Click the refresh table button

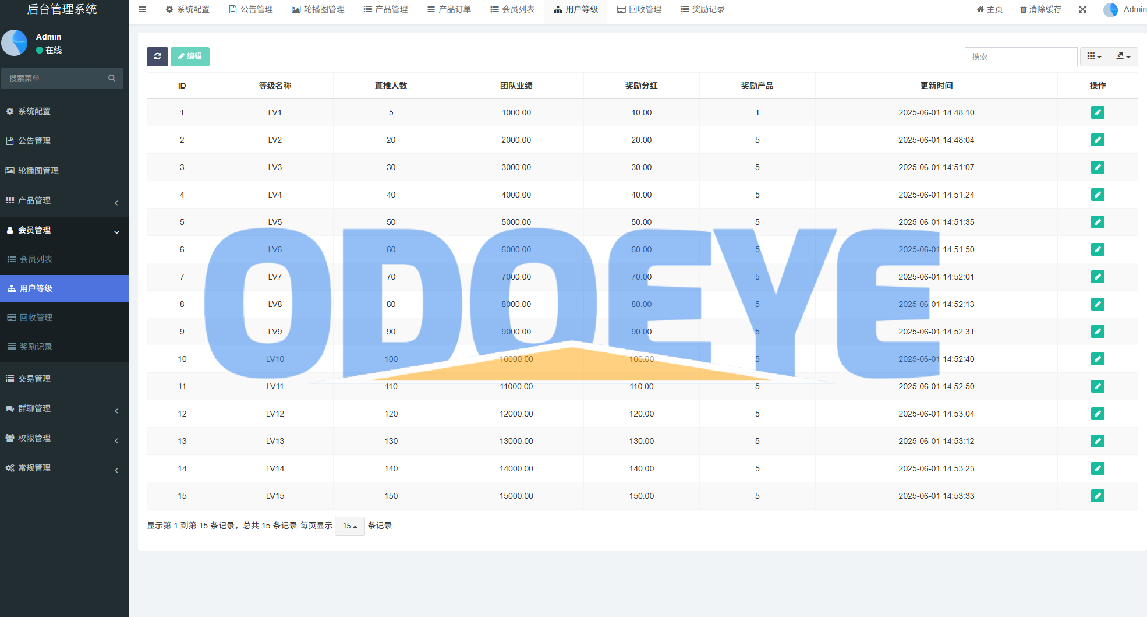coord(157,57)
